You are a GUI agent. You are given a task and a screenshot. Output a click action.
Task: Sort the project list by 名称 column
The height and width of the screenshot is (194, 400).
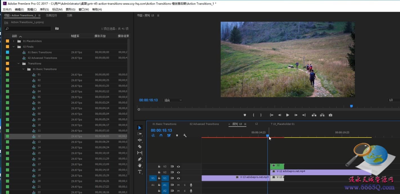14,36
